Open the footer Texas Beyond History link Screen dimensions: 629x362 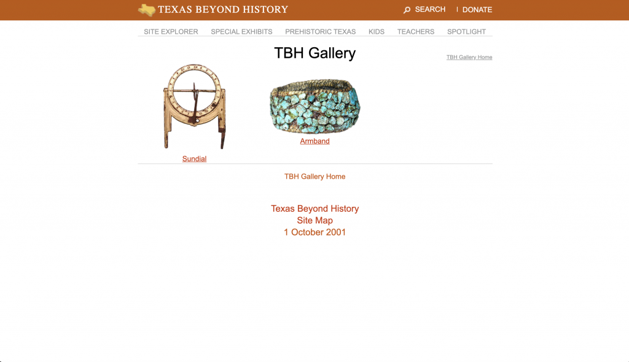tap(315, 209)
